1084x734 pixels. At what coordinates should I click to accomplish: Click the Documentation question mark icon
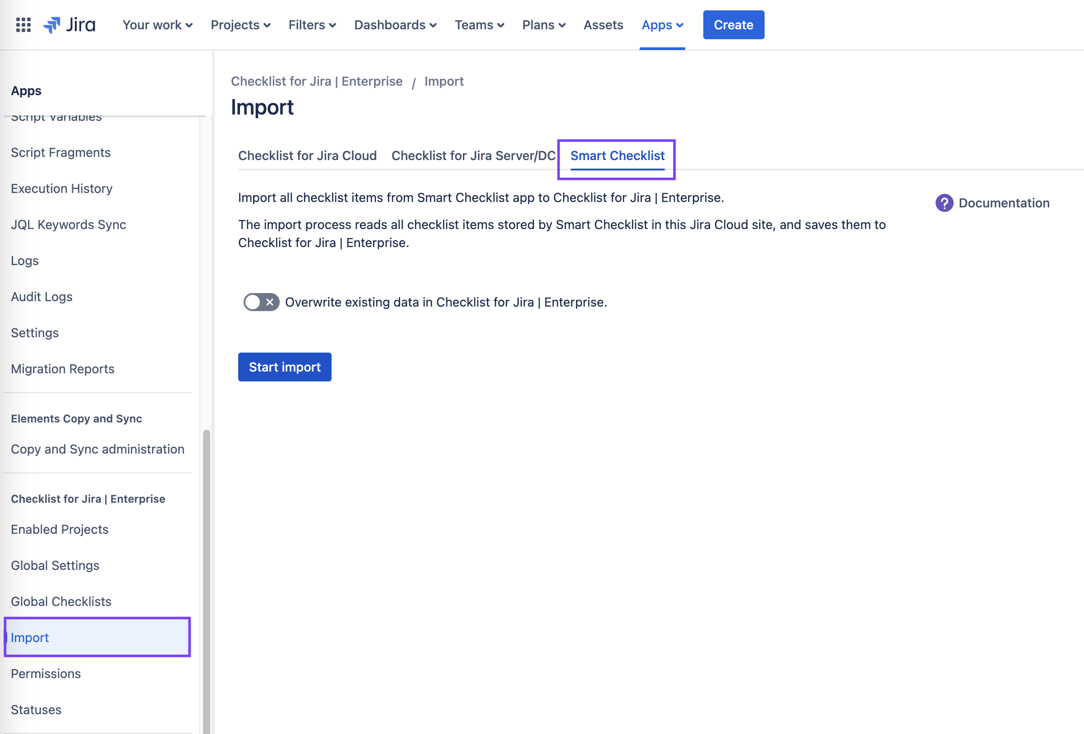[x=944, y=203]
